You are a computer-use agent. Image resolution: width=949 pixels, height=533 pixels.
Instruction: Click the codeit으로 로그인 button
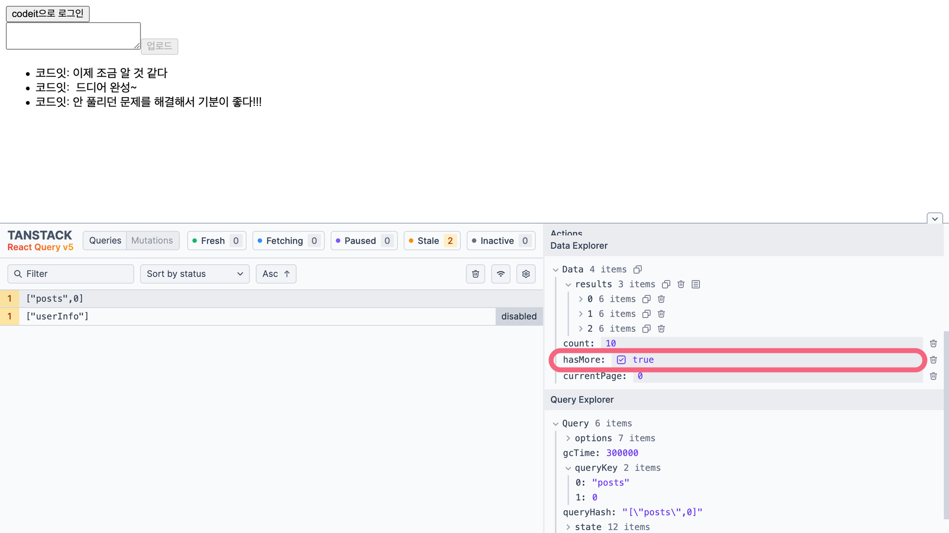(x=47, y=14)
